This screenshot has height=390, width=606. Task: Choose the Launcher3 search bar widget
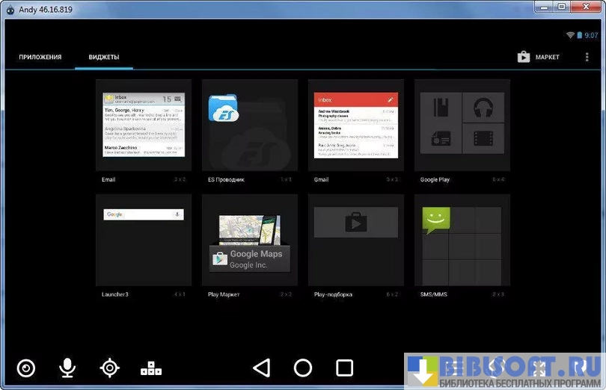pyautogui.click(x=144, y=240)
